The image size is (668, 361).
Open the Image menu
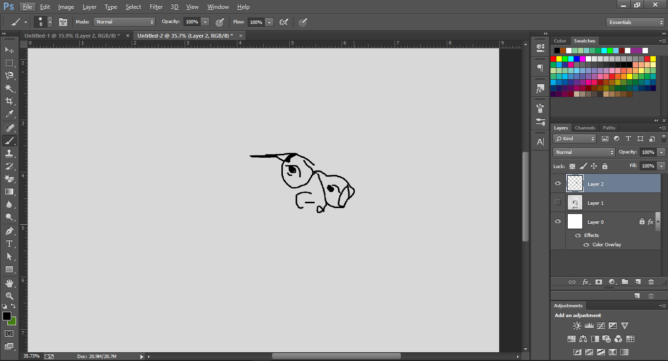click(x=66, y=7)
